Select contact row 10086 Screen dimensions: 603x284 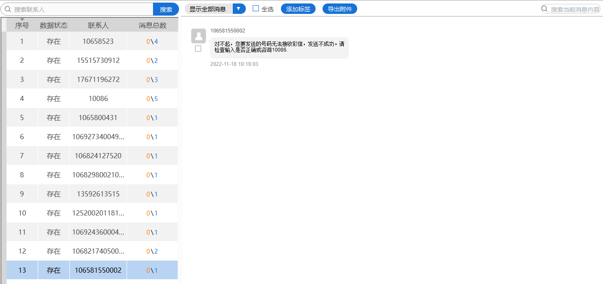pos(98,98)
